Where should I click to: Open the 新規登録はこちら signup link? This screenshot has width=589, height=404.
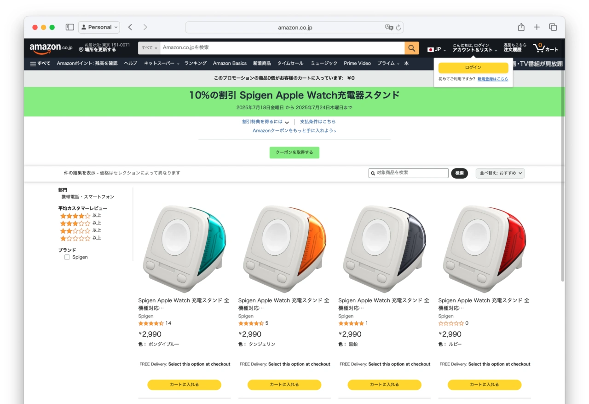tap(494, 79)
